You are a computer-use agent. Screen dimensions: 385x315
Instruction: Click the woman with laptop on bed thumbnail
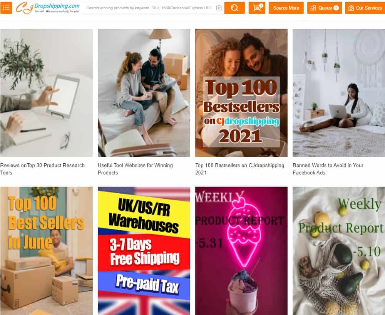click(339, 93)
